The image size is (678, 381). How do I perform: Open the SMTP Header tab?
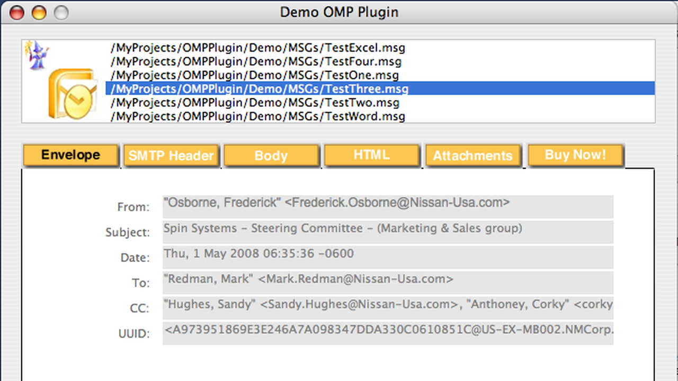point(171,156)
